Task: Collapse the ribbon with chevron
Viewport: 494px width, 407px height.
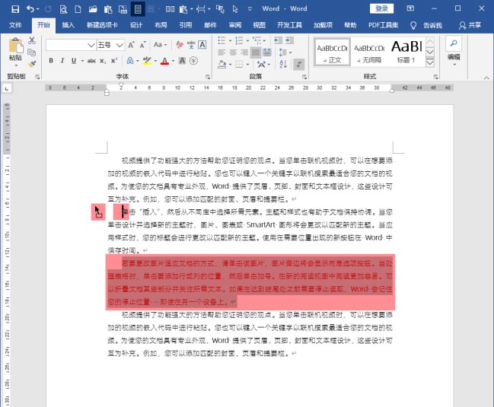Action: click(x=486, y=78)
